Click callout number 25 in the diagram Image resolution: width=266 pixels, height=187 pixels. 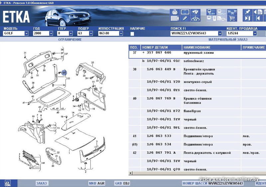92,62
